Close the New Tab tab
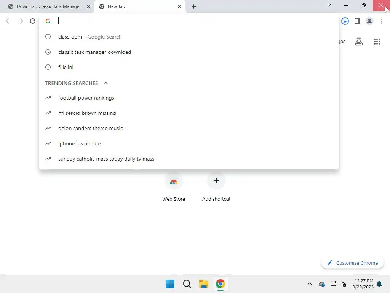The width and height of the screenshot is (390, 293). (179, 7)
